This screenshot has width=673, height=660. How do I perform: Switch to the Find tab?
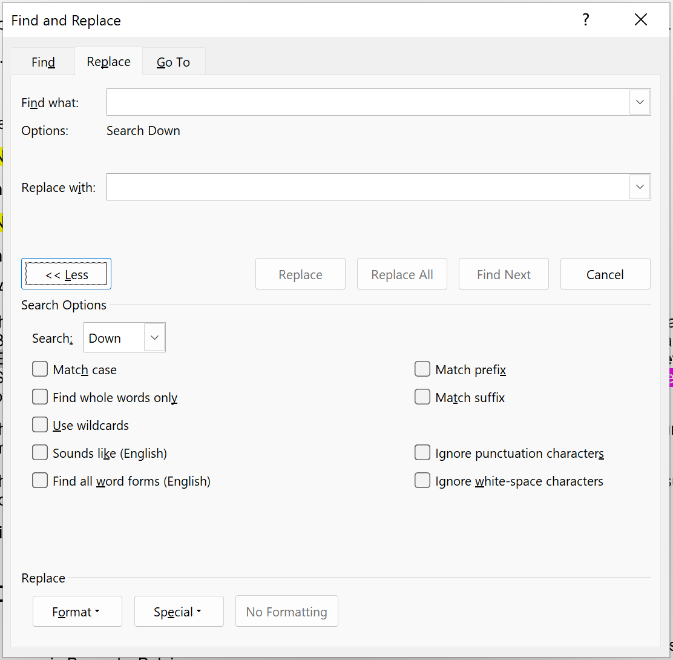point(43,62)
